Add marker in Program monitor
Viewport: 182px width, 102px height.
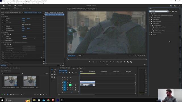pyautogui.click(x=90, y=62)
